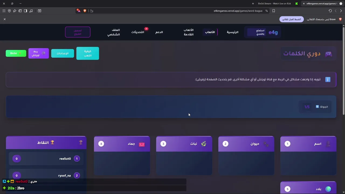The image size is (345, 194).
Task: Close the e4kmgames tab
Action: [x=304, y=4]
